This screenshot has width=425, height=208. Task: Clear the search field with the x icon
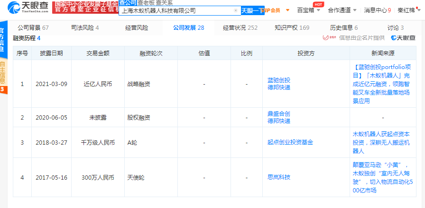[x=236, y=10]
